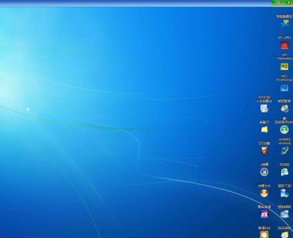
Task: Launch Dreamweaver CS4 from the desktop
Action: tap(285, 67)
